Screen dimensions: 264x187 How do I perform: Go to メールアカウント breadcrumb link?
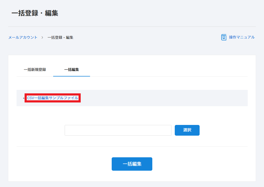[x=23, y=37]
